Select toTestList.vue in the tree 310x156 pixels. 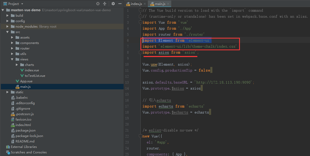click(35, 76)
